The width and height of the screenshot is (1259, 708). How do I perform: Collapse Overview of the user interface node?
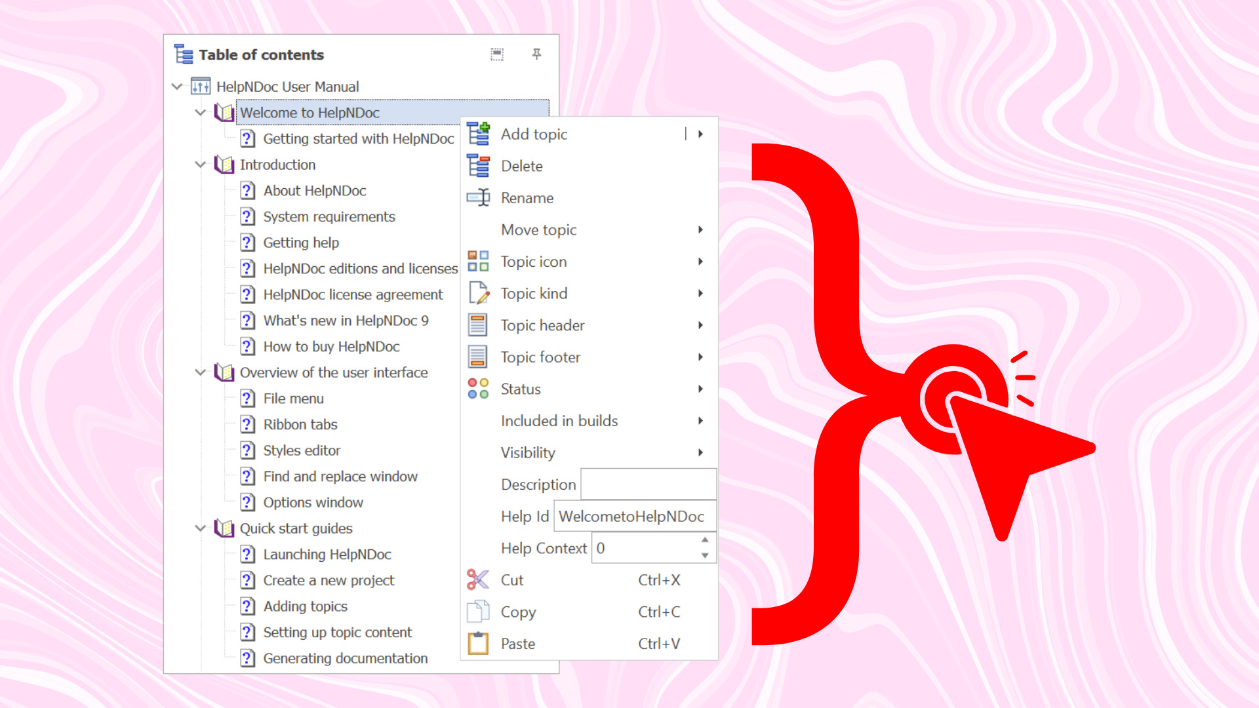pyautogui.click(x=201, y=372)
